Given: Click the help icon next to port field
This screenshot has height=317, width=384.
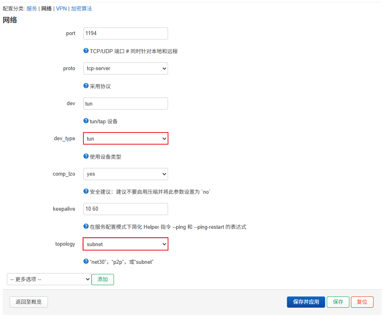Looking at the screenshot, I should 86,51.
